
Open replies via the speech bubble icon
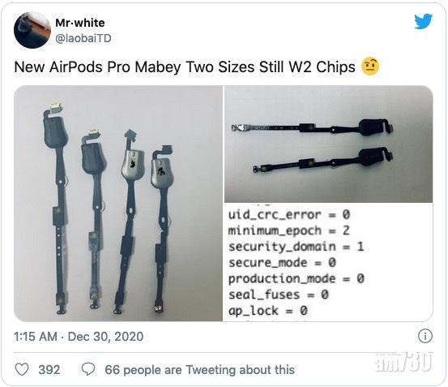click(88, 369)
